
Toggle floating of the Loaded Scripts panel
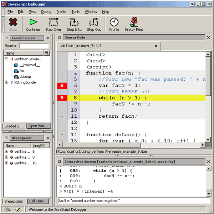[x=6, y=38]
